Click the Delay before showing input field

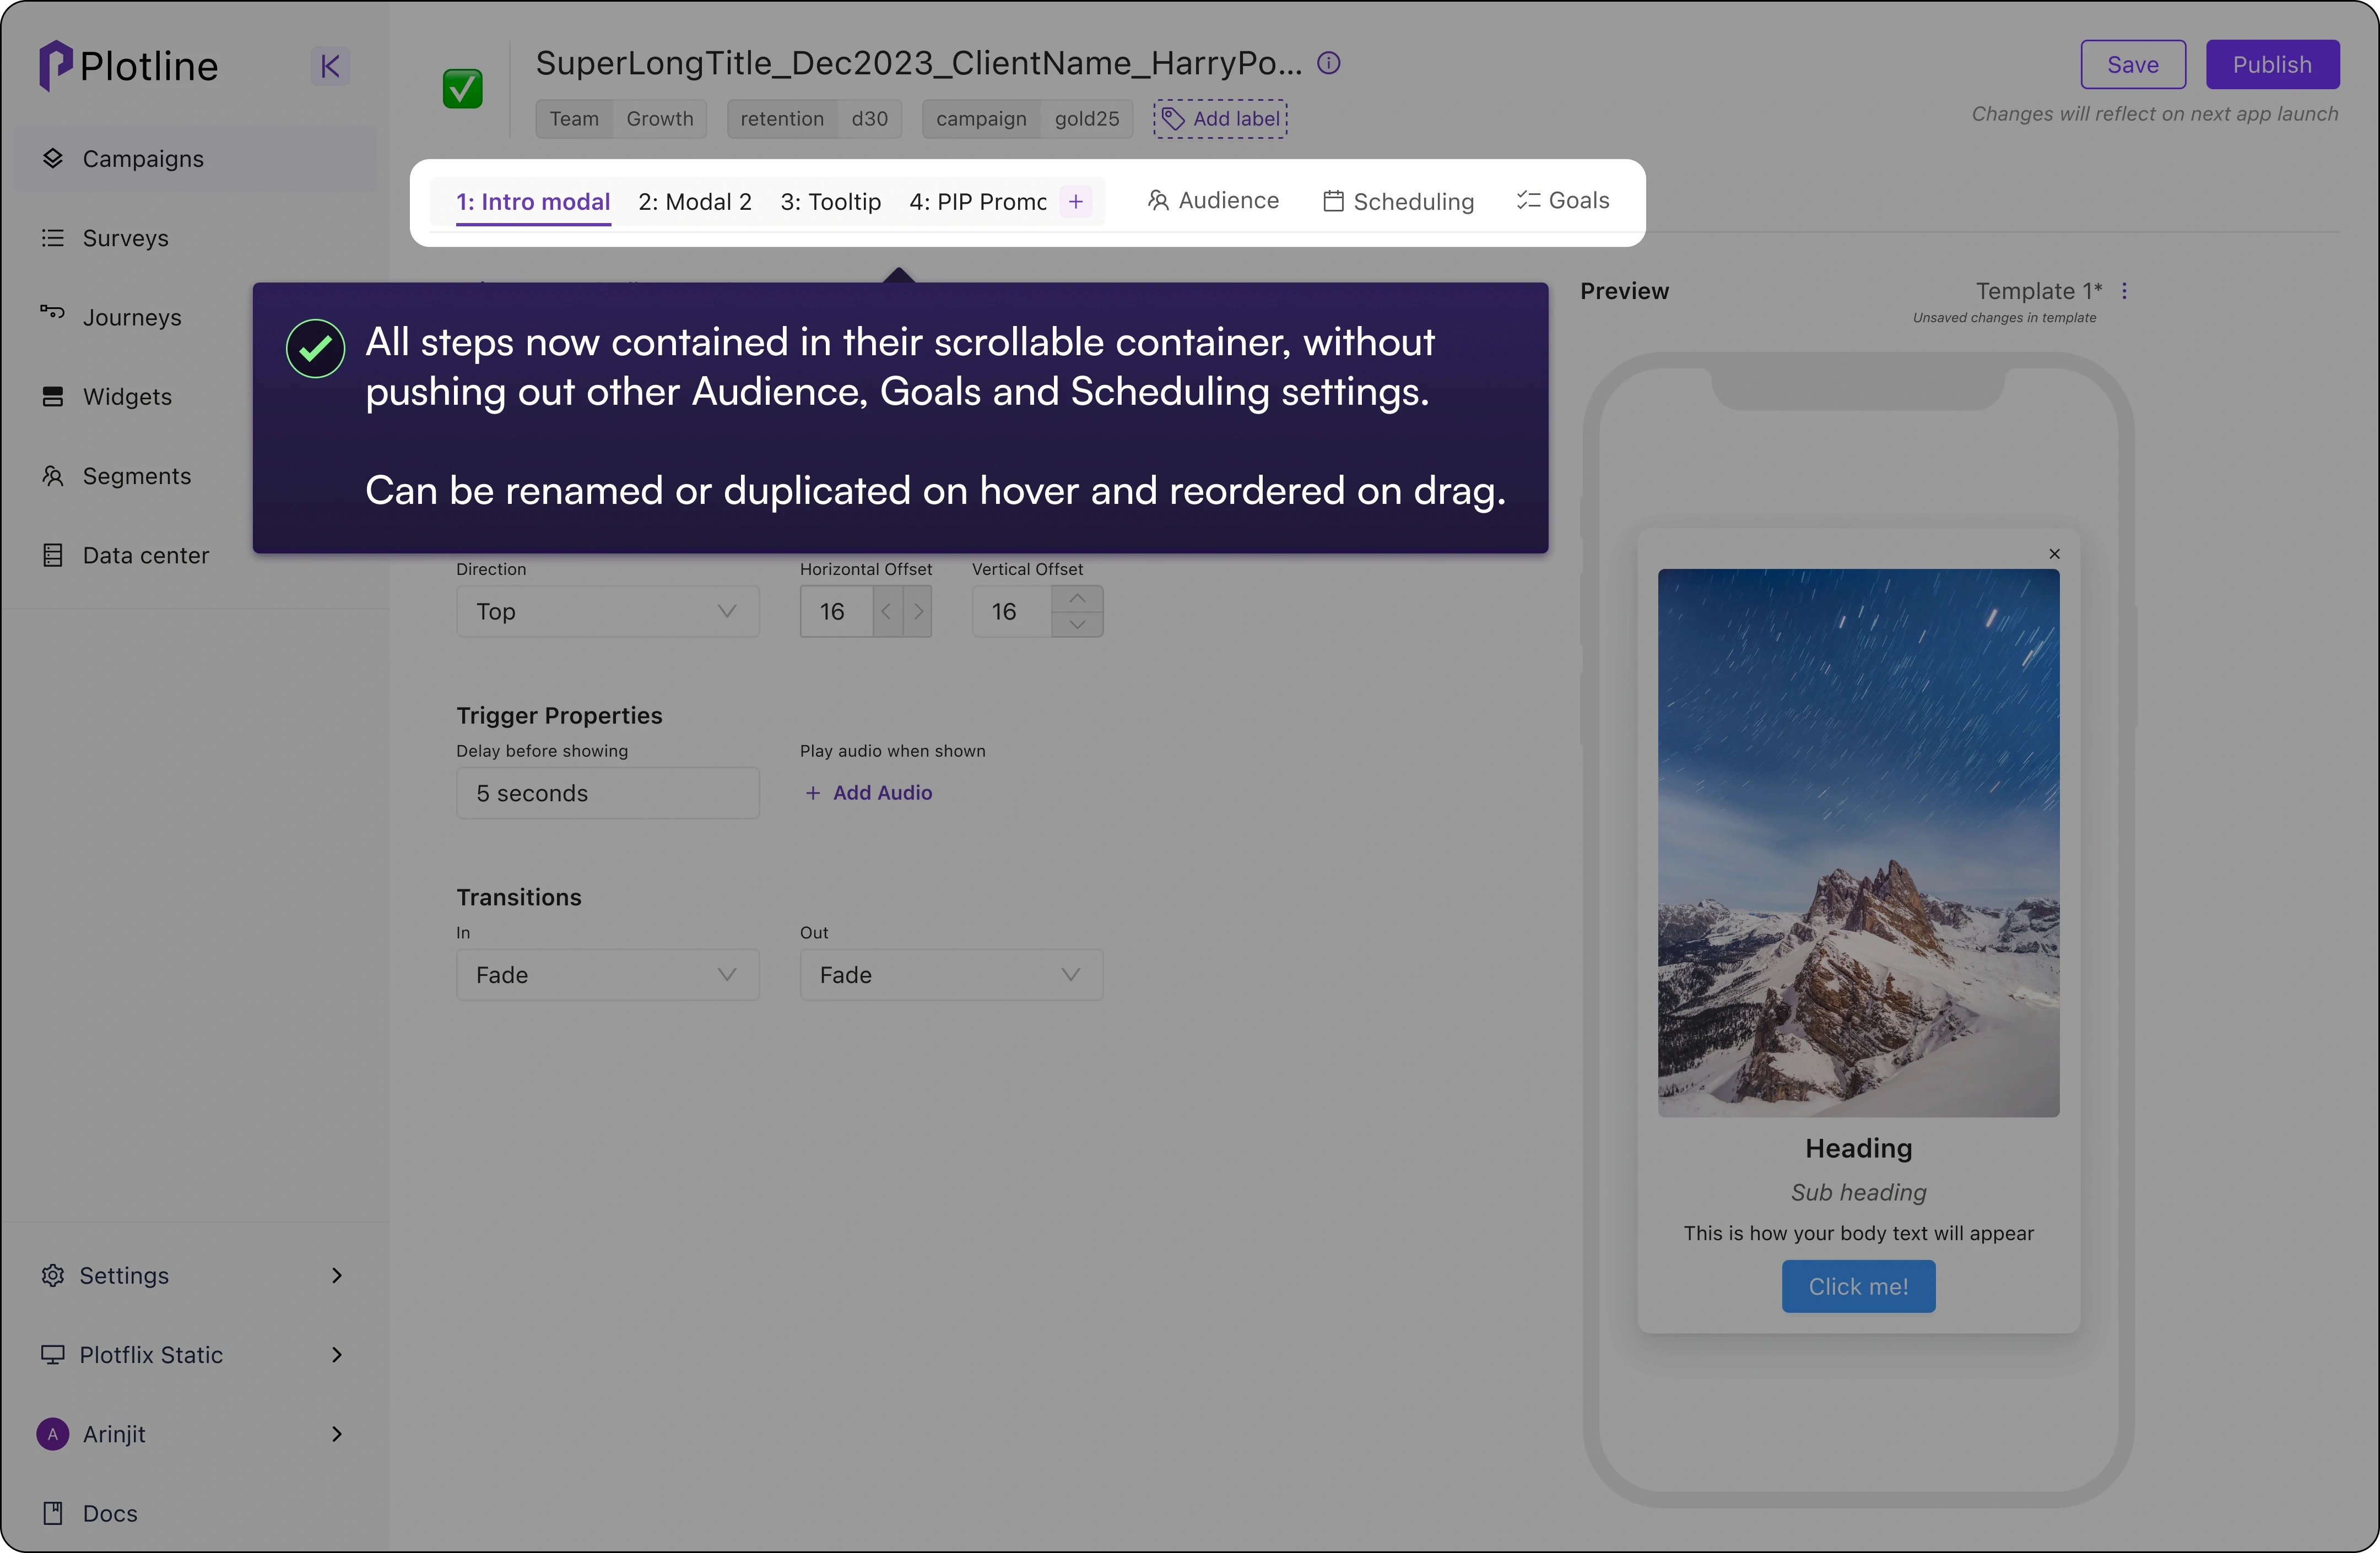click(607, 792)
